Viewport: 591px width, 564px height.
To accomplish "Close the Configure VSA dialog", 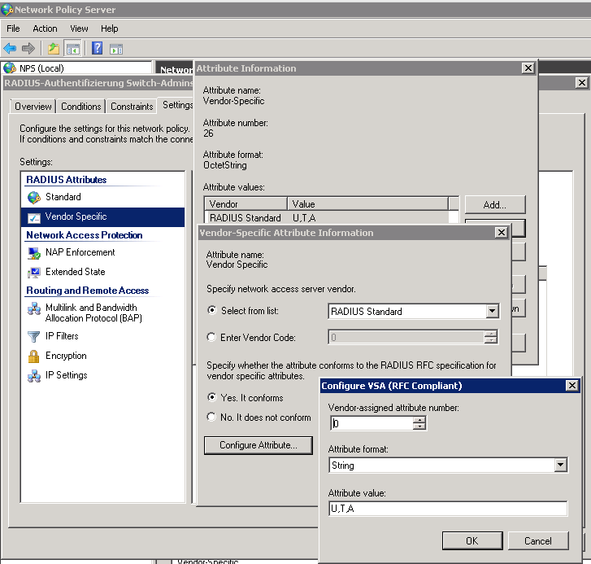I will tap(572, 385).
